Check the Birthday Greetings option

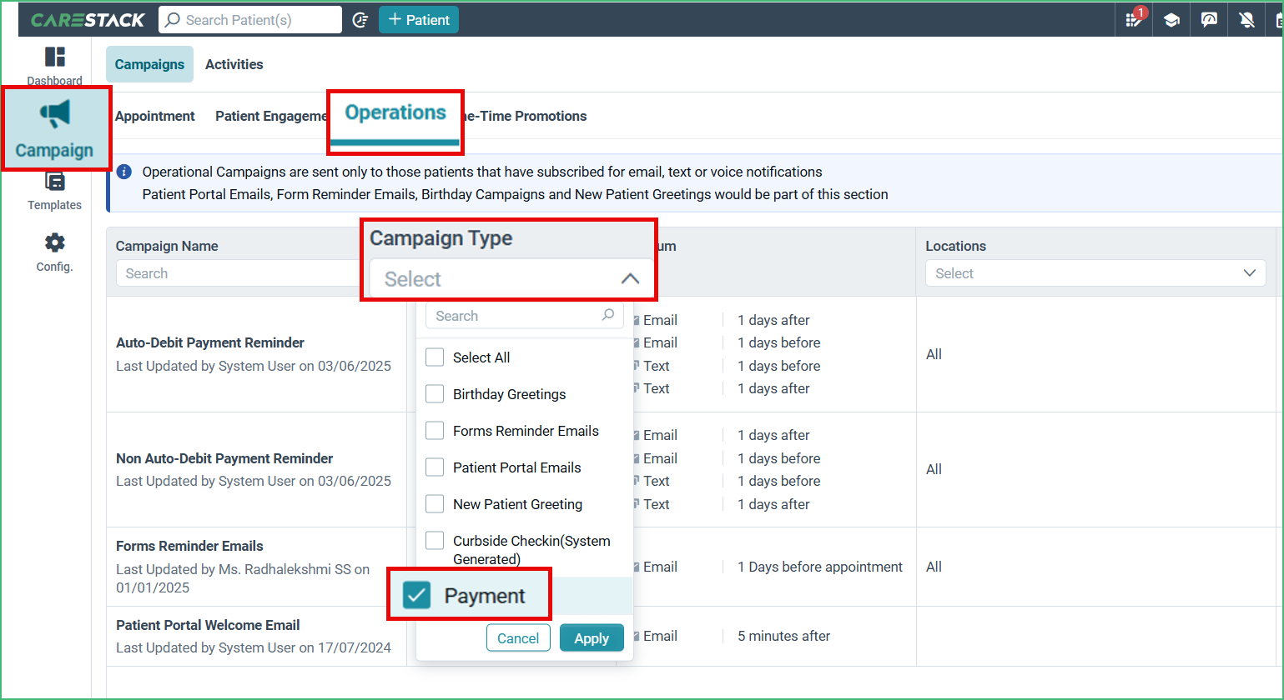coord(435,393)
